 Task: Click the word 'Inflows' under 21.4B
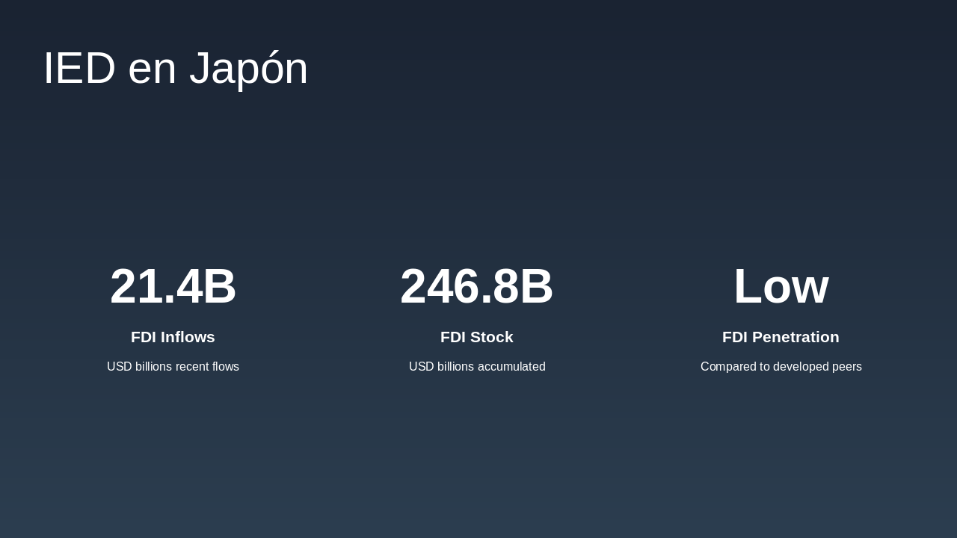click(x=187, y=337)
